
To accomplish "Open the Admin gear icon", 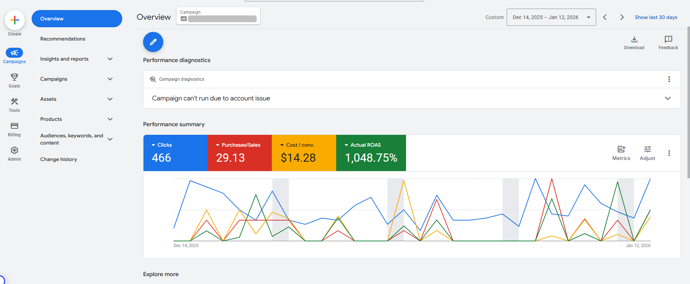I will 14,150.
